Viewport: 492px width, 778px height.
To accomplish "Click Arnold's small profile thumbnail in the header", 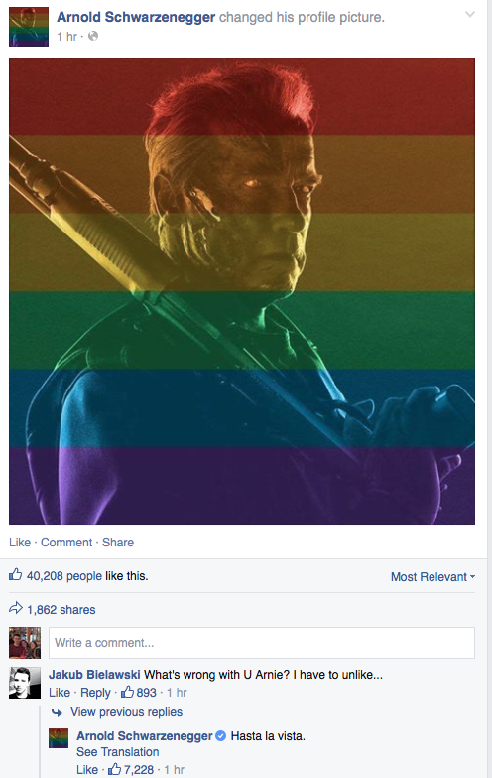I will (x=29, y=27).
